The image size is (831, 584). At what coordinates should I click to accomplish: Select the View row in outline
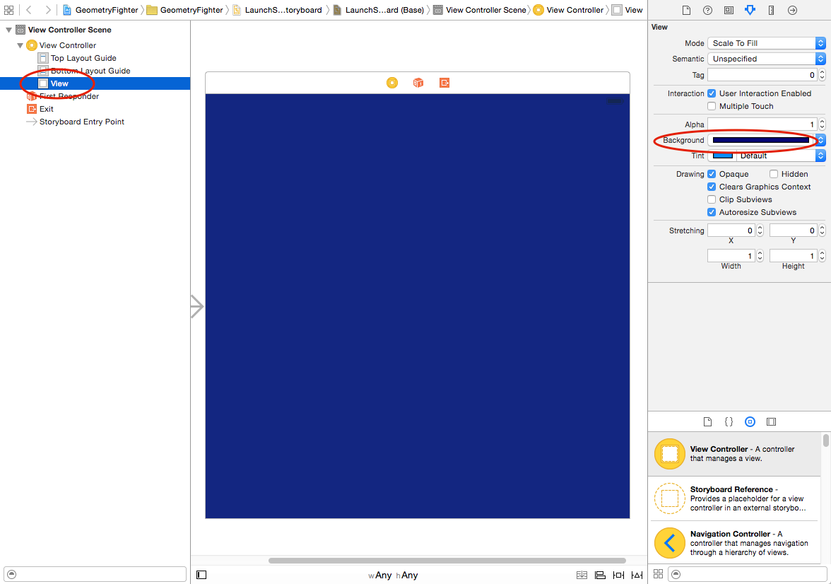pyautogui.click(x=95, y=83)
